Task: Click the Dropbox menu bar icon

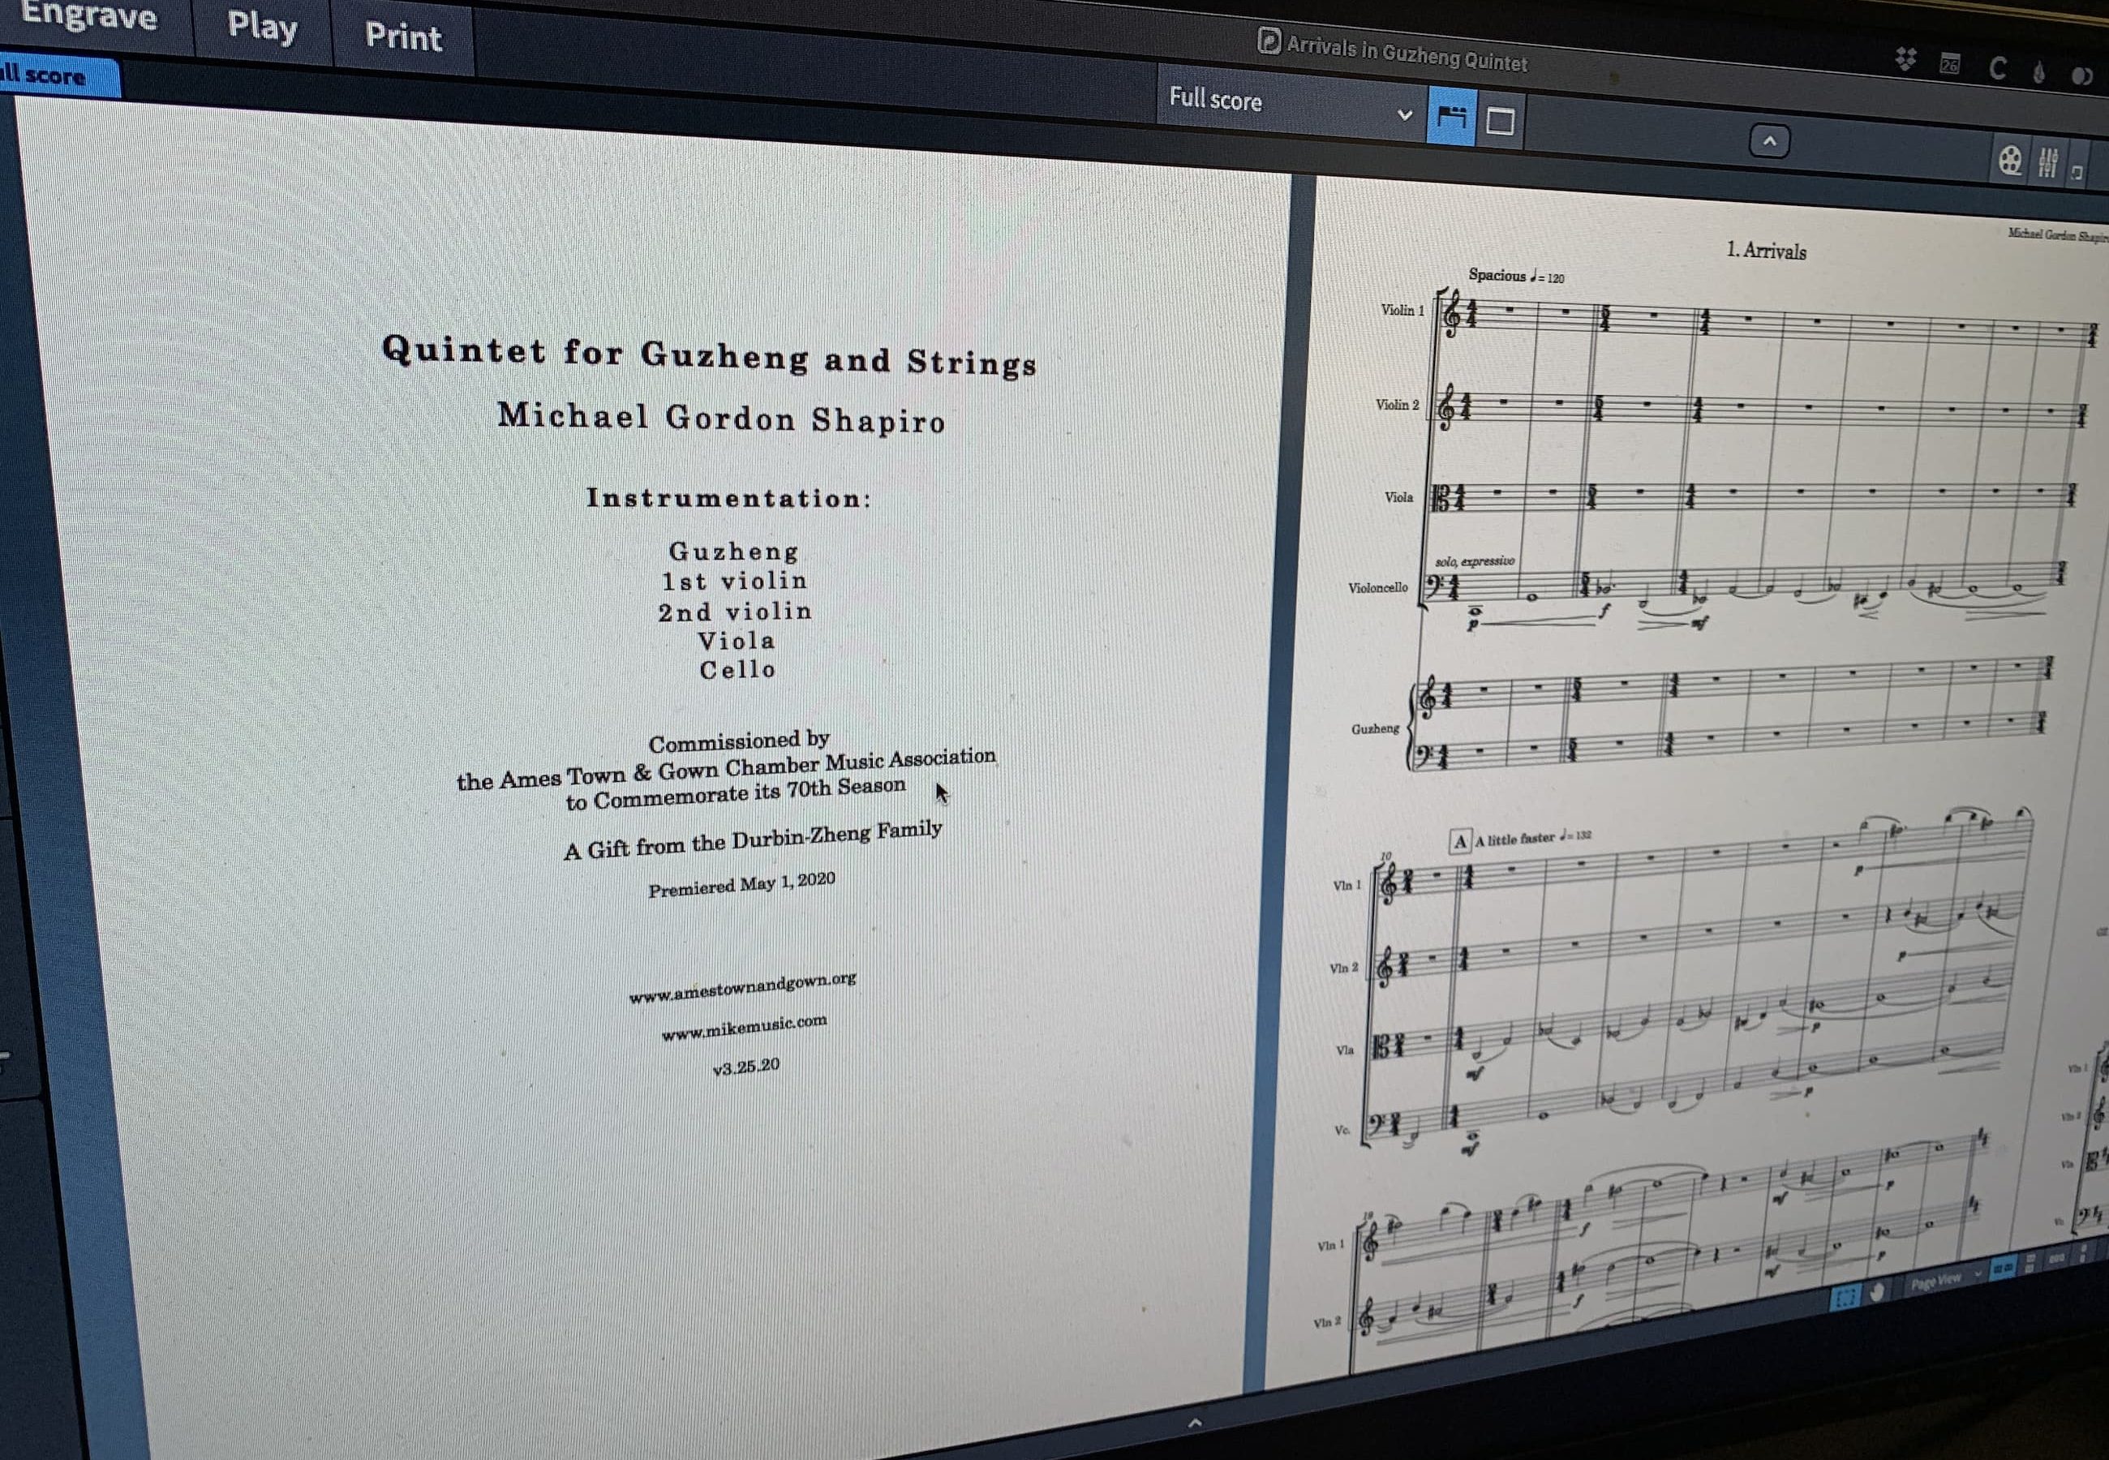Action: 1906,59
